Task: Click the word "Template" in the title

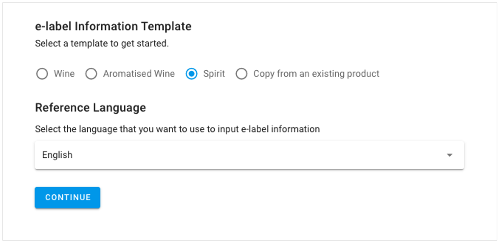Action: (x=166, y=27)
